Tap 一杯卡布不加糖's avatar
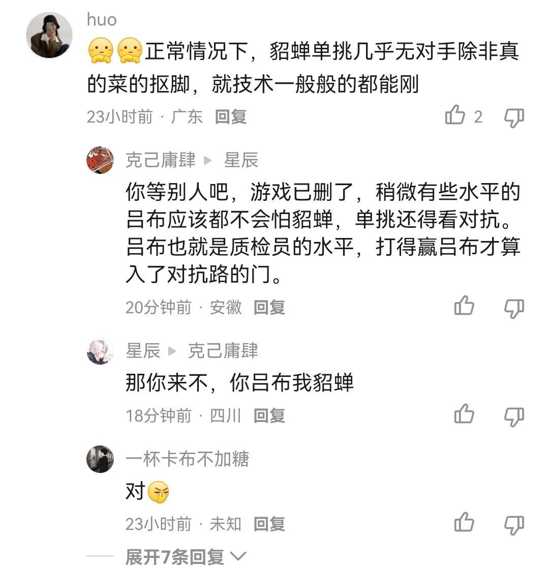 coord(100,459)
